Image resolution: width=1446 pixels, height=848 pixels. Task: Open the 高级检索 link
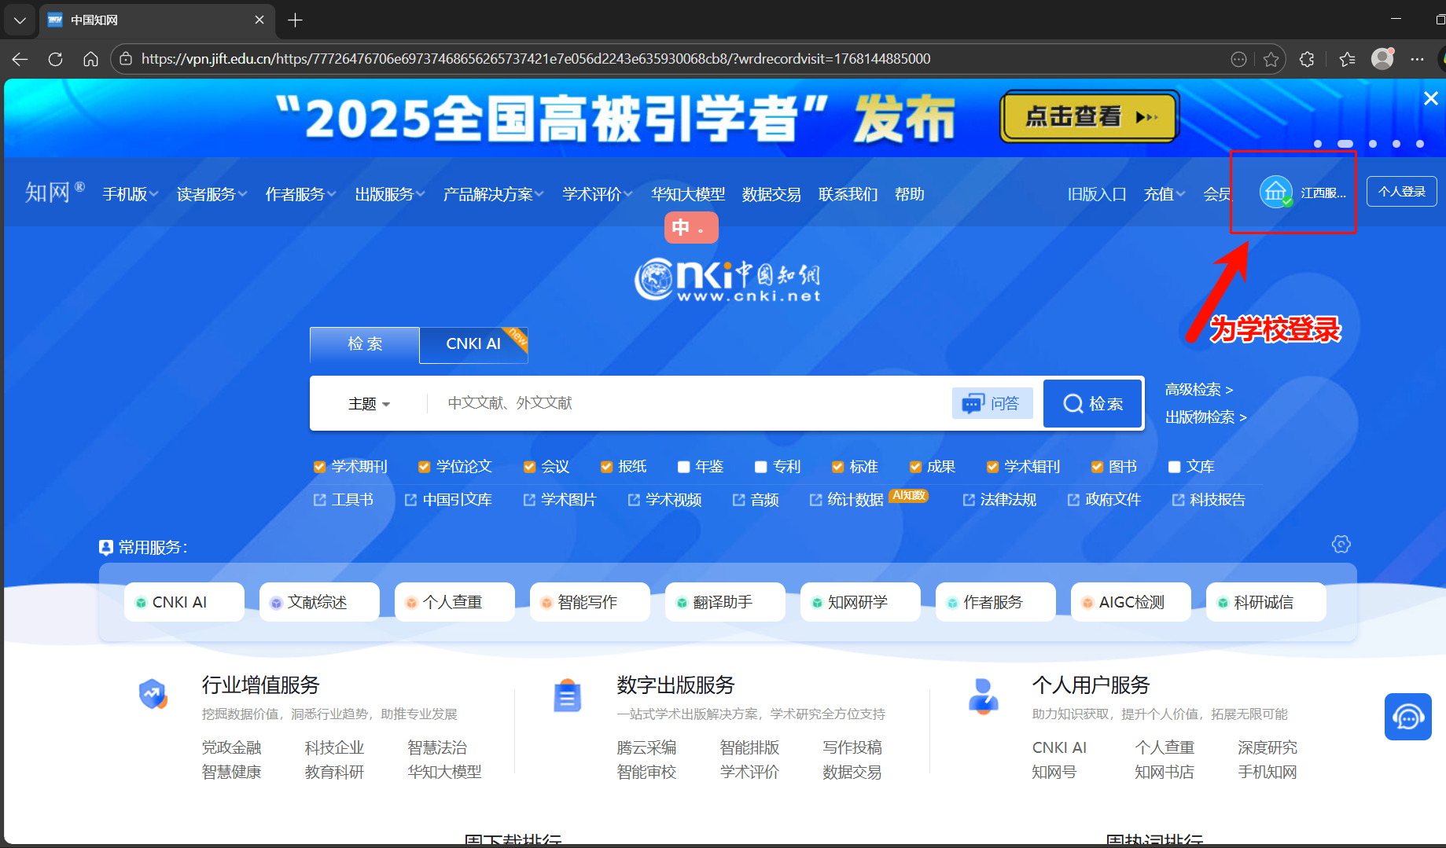pyautogui.click(x=1199, y=390)
